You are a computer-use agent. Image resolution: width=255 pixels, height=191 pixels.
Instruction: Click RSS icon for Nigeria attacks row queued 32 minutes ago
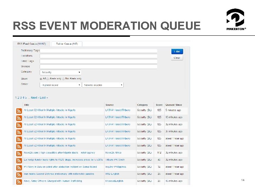(19, 125)
